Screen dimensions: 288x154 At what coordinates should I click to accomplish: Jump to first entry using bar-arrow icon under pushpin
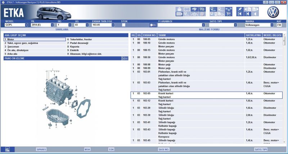tap(240, 14)
